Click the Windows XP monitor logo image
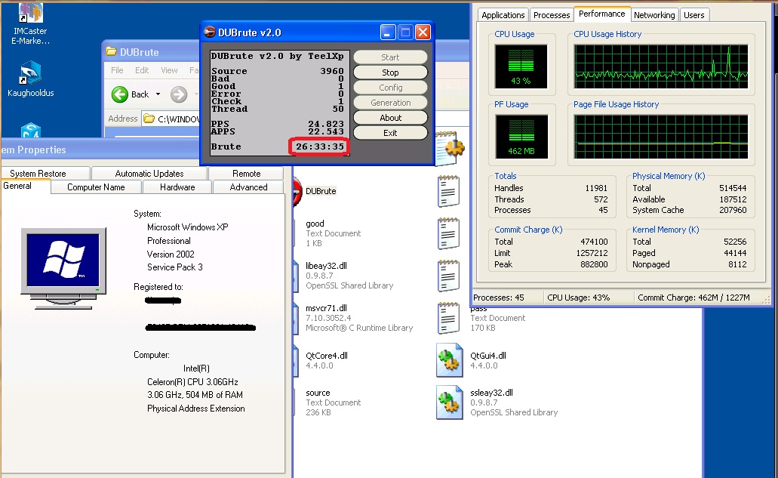Viewport: 778px width, 478px height. click(63, 268)
